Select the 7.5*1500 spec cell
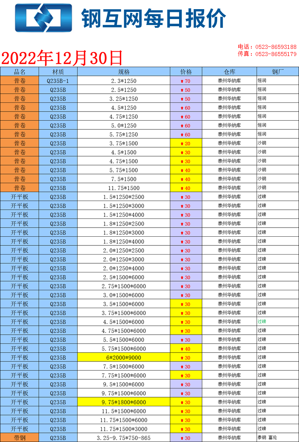 click(124, 179)
